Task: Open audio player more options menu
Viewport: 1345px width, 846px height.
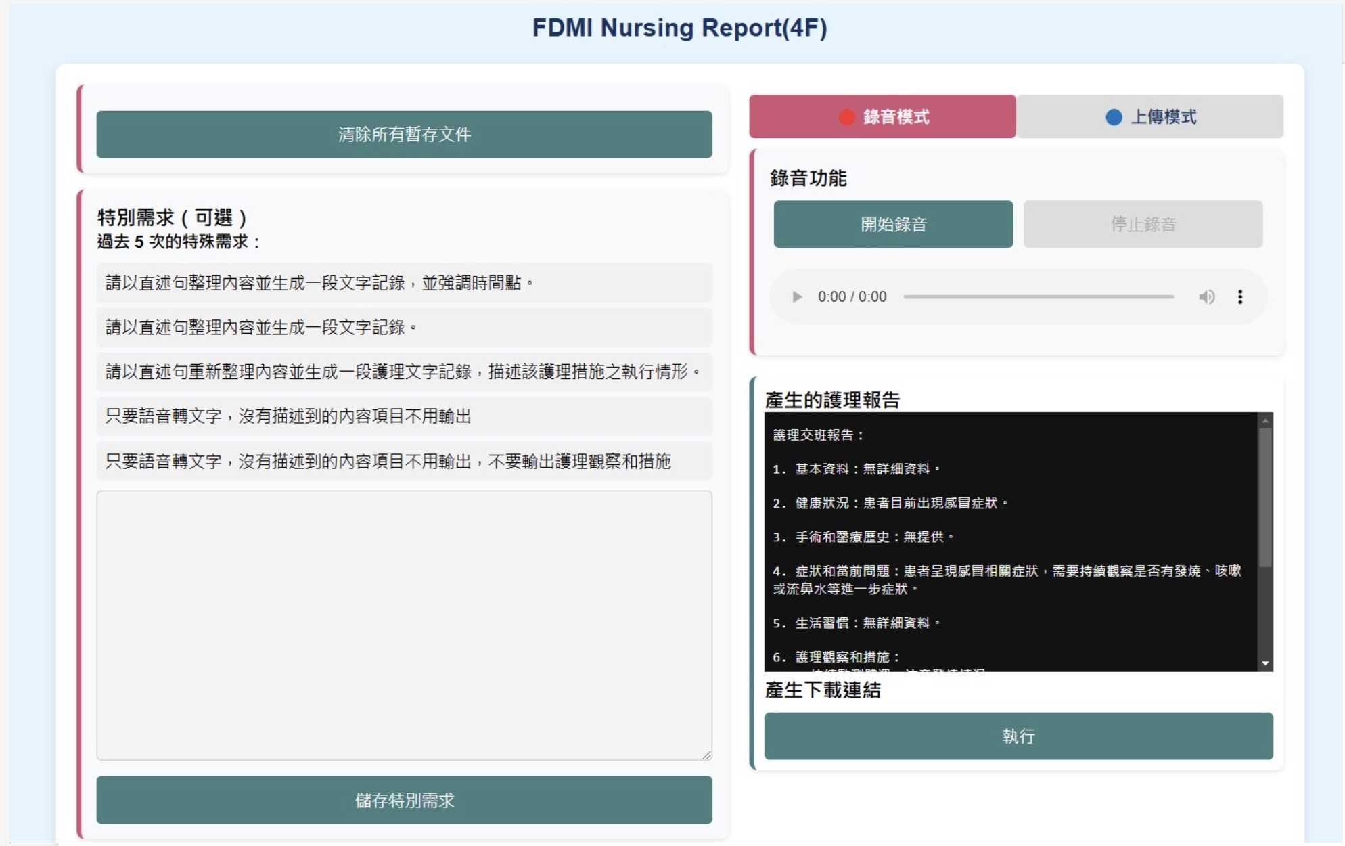Action: click(1240, 297)
